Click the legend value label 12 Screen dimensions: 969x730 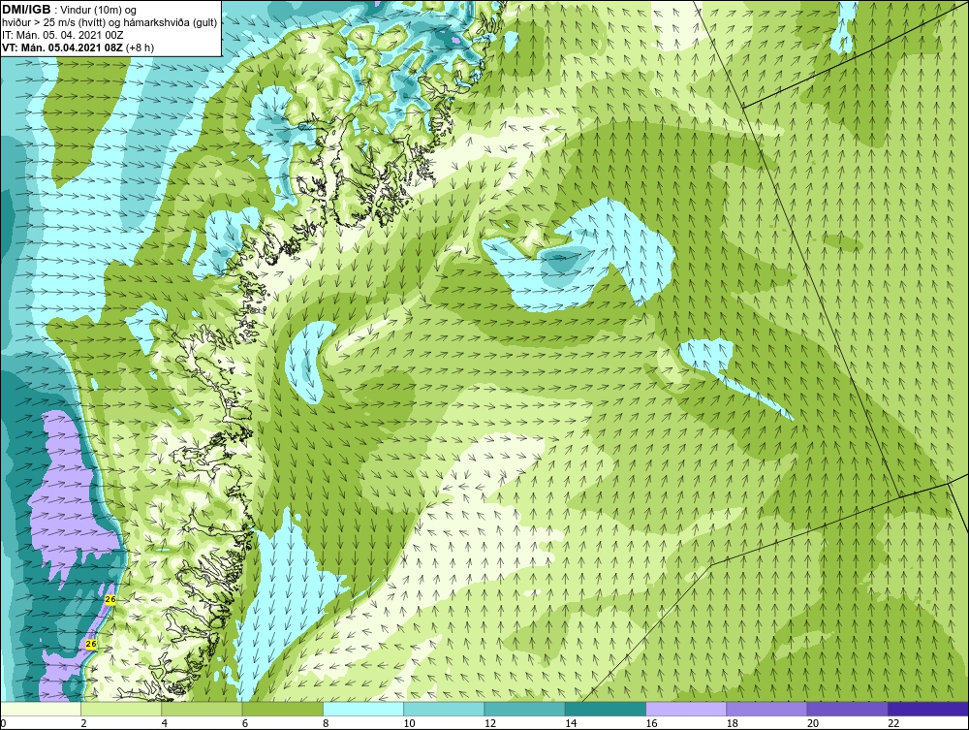coord(490,723)
